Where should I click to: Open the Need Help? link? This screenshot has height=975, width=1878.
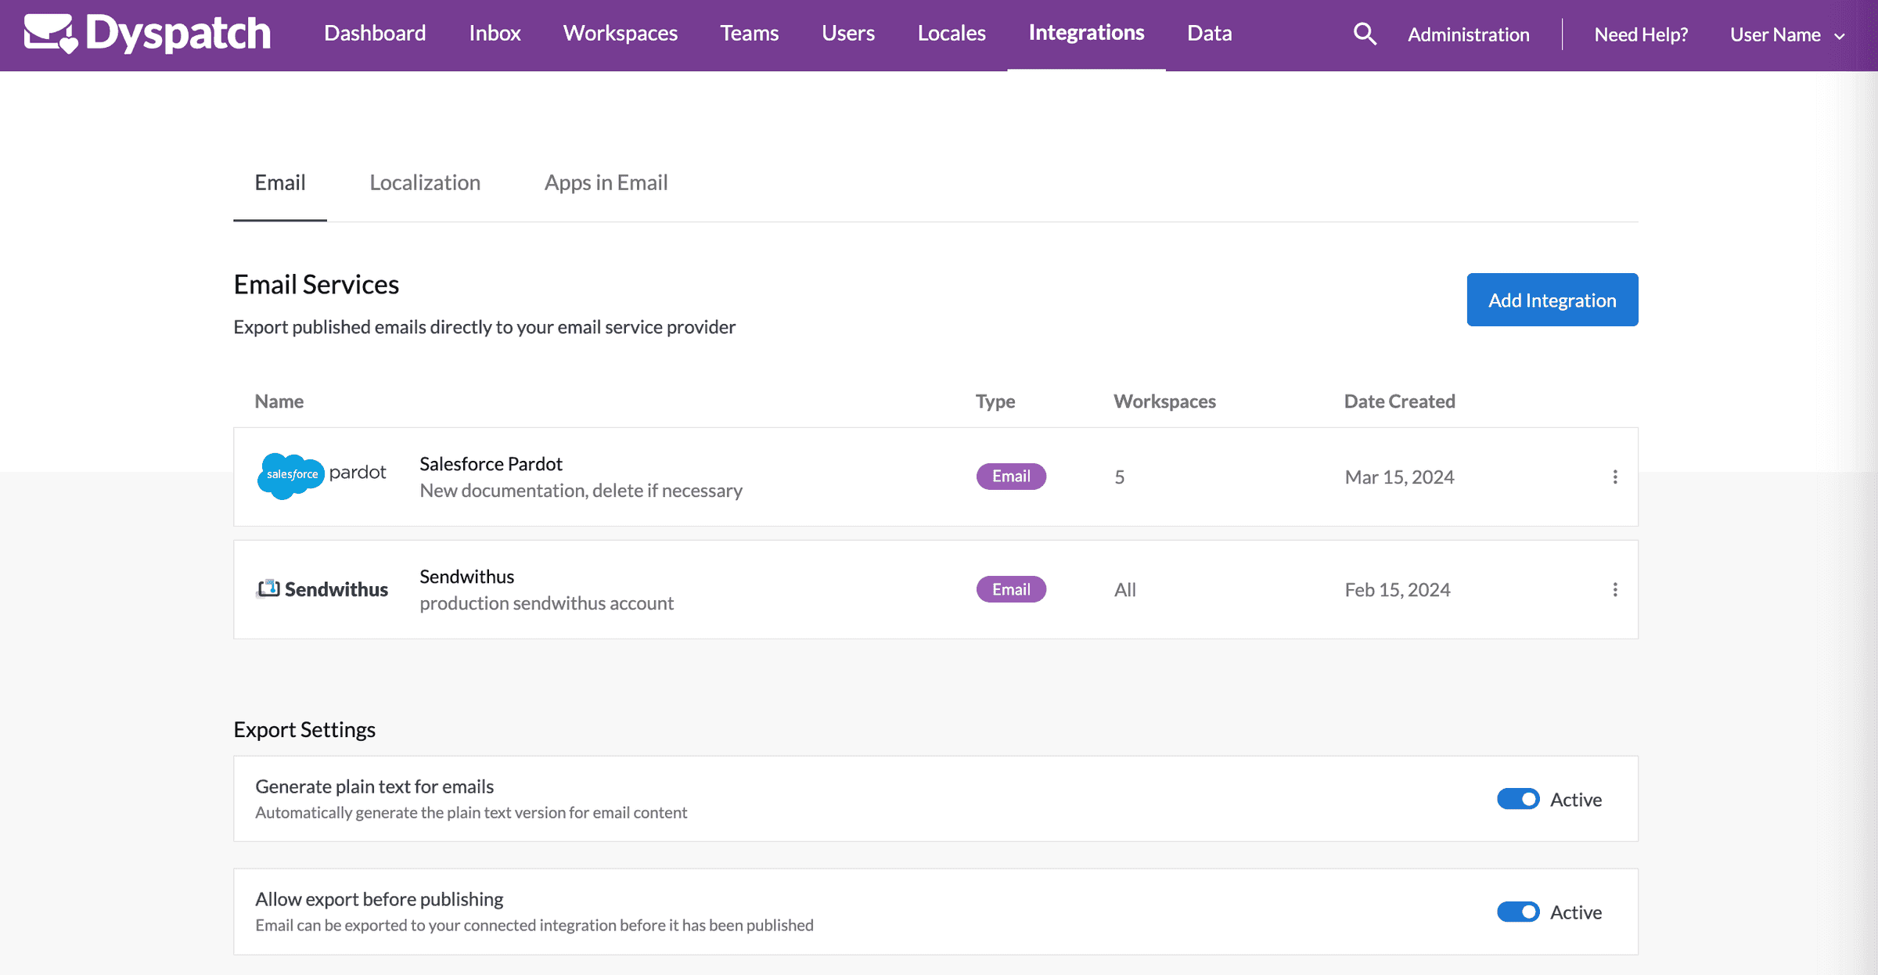[x=1640, y=34]
